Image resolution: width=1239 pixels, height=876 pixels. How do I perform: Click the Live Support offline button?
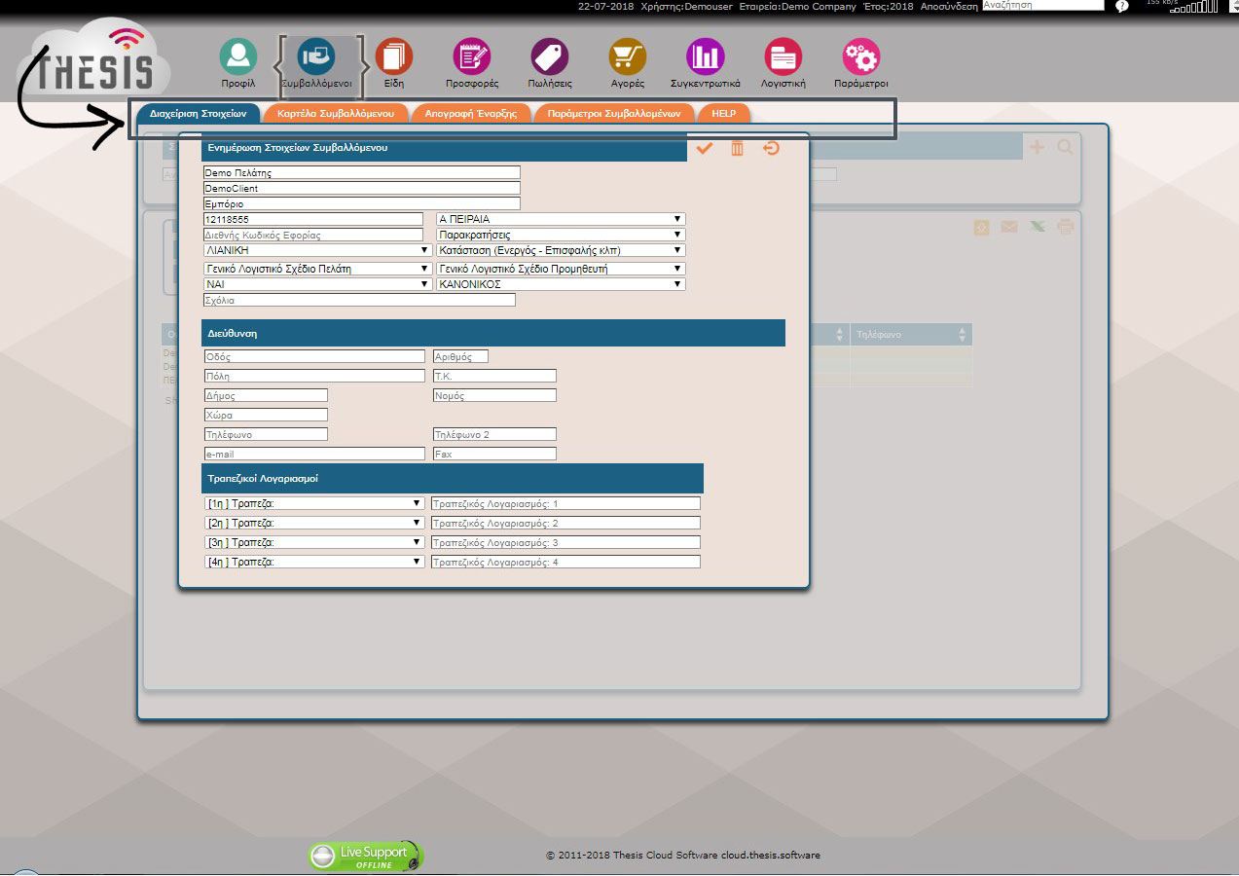pos(366,856)
